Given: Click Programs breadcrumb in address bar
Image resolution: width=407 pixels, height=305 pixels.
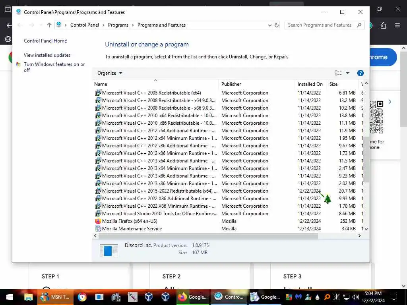Looking at the screenshot, I should pos(118,25).
